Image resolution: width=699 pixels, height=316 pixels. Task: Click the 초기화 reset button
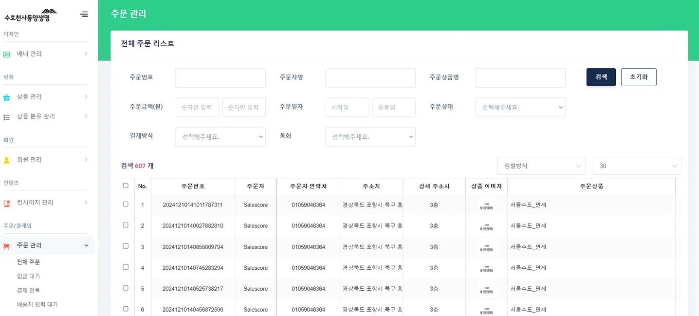coord(639,77)
